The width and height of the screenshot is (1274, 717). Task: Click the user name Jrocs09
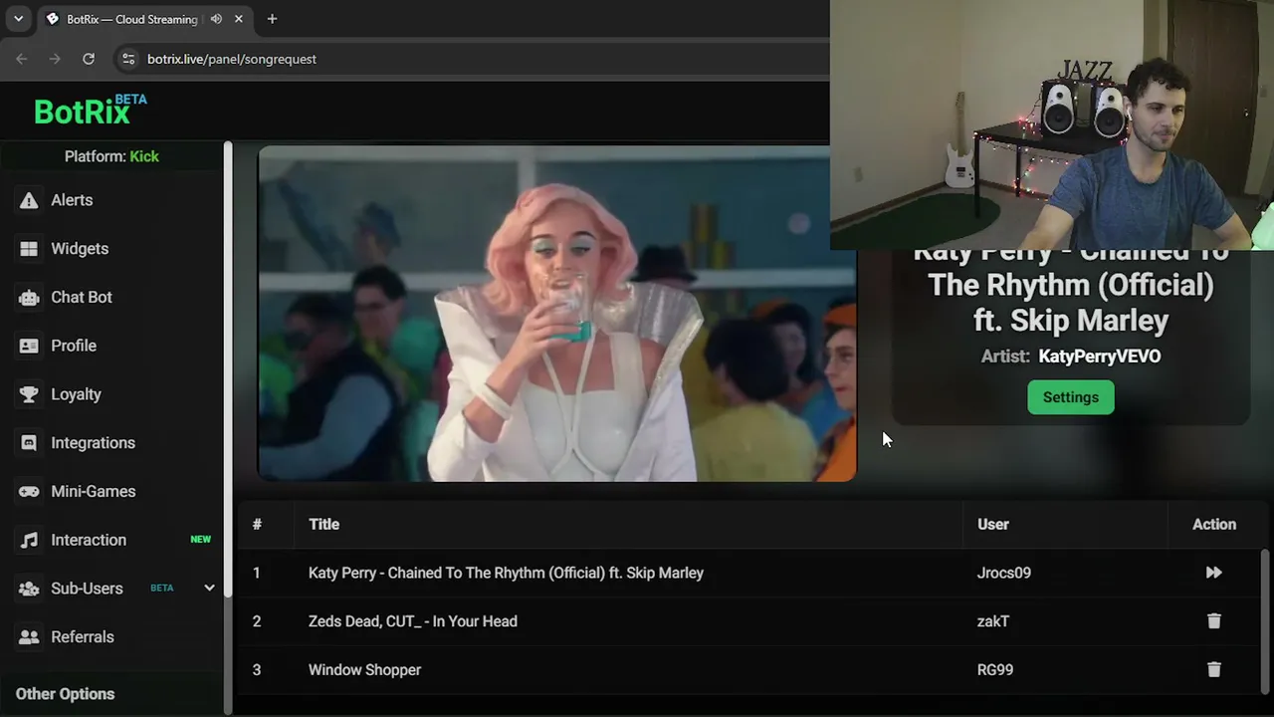coord(1004,573)
